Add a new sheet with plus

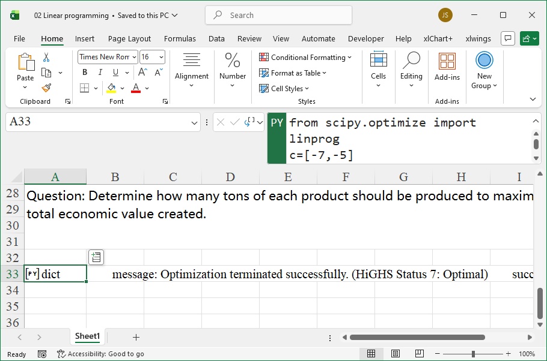tap(136, 337)
